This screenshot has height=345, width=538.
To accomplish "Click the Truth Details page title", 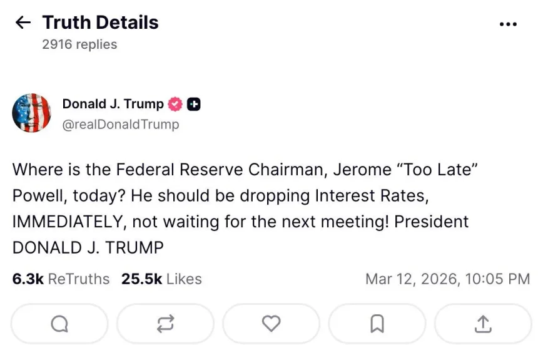I will point(100,23).
